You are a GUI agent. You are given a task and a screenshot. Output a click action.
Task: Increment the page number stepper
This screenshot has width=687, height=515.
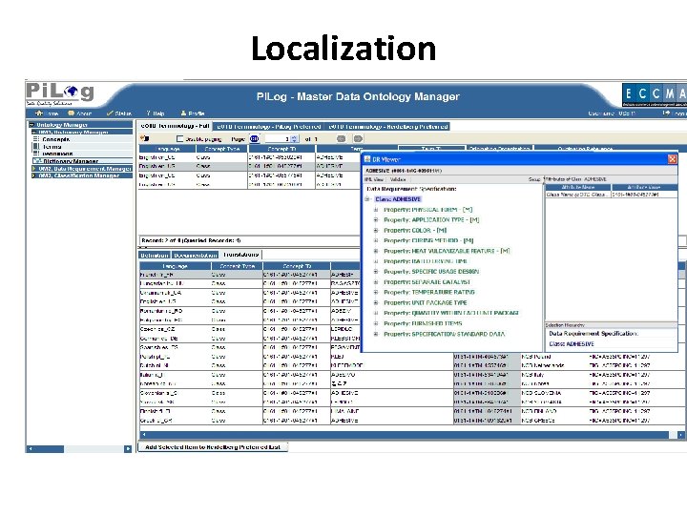pyautogui.click(x=295, y=137)
